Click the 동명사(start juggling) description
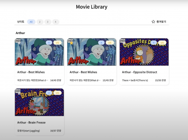188x140 pixels. [x=29, y=131]
